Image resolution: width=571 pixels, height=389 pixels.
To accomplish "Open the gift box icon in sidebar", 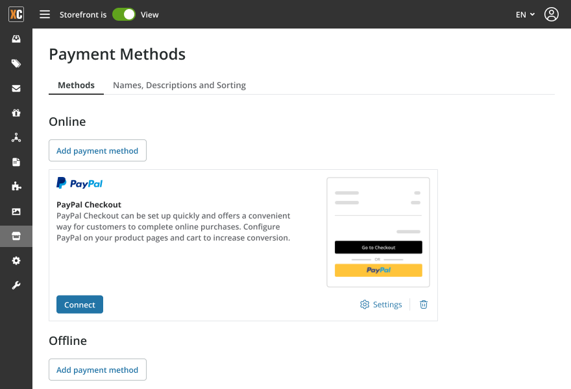I will pyautogui.click(x=16, y=113).
